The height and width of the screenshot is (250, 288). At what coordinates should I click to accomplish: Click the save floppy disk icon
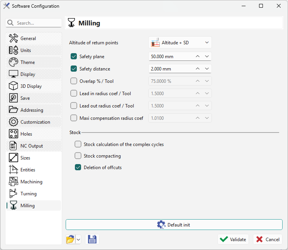click(92, 239)
